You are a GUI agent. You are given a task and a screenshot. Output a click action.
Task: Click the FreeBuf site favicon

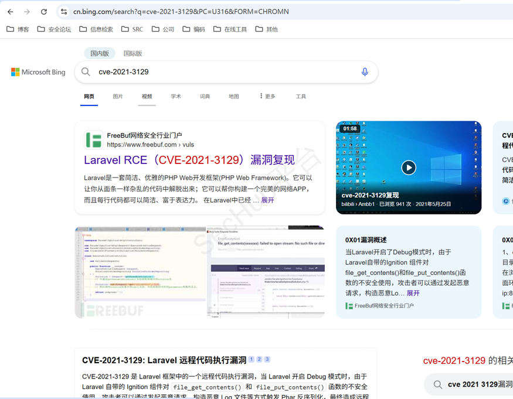click(94, 139)
